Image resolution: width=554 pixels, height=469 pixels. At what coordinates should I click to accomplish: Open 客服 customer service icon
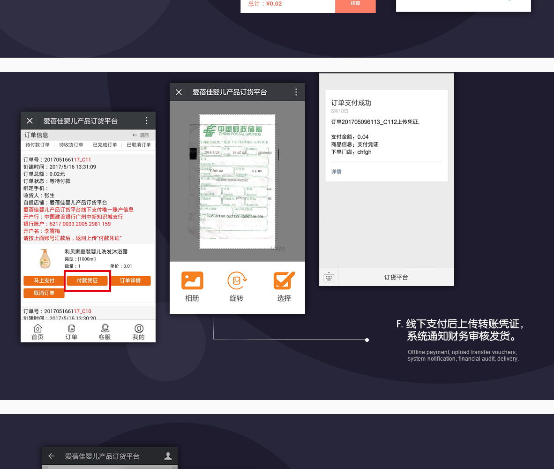point(105,332)
